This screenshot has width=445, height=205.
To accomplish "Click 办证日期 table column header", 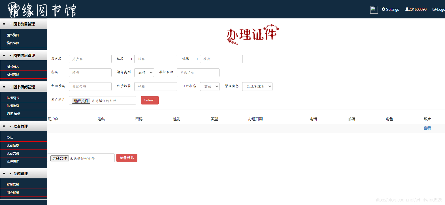I will [255, 119].
